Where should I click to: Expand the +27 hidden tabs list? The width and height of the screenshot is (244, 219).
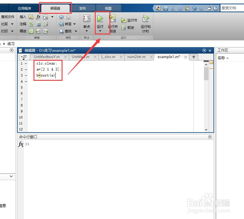24,57
